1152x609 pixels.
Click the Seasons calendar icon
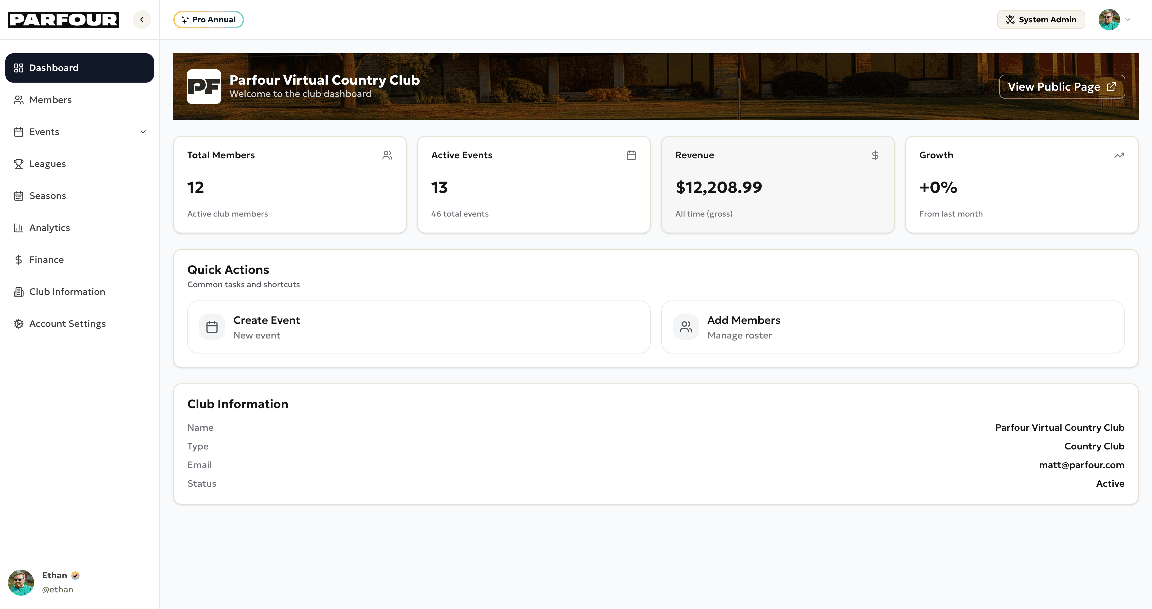click(x=18, y=196)
